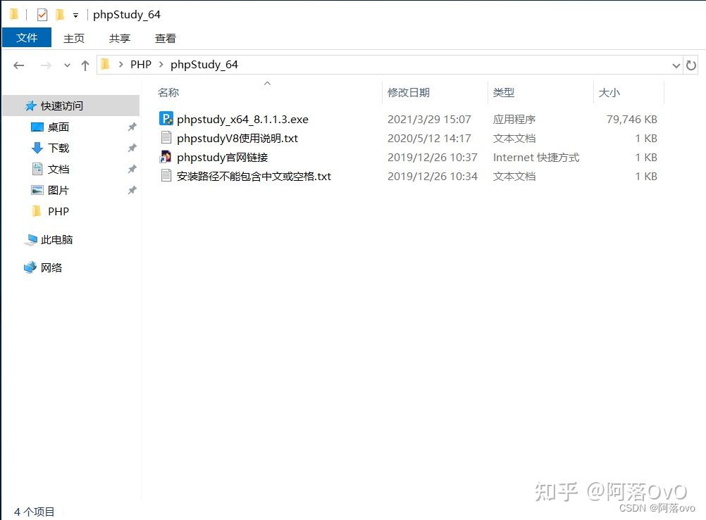Image resolution: width=706 pixels, height=520 pixels.
Task: Open recent locations dropdown next to Forward arrow
Action: 66,65
